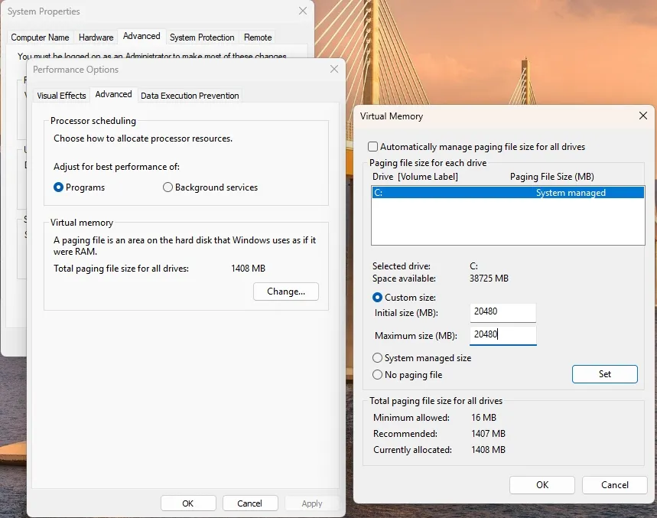Switch to Remote tab in System Properties
The height and width of the screenshot is (518, 657).
pos(258,37)
